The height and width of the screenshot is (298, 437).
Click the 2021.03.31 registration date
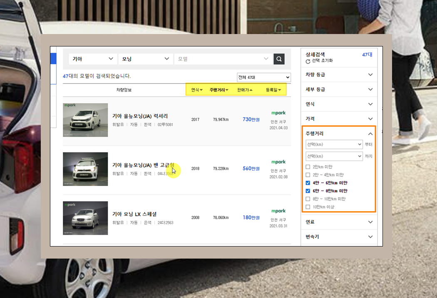click(278, 226)
